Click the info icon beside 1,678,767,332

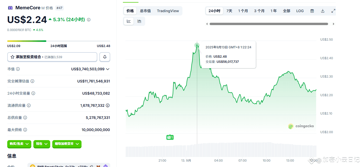pos(108,105)
